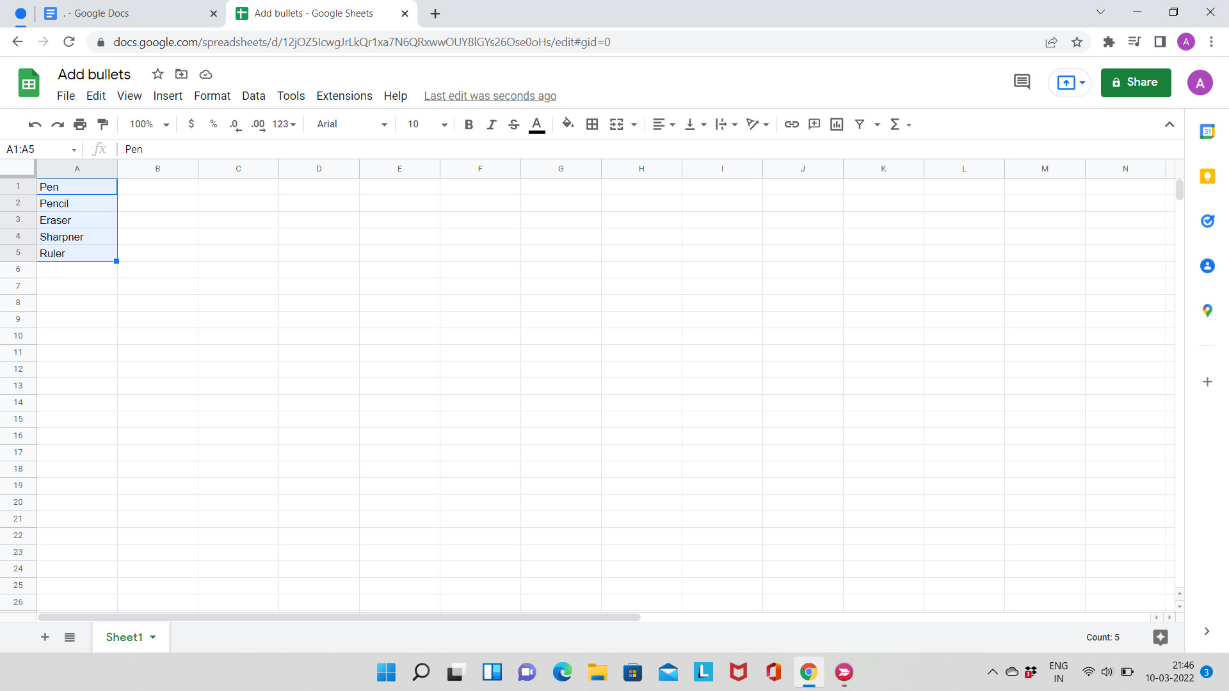Image resolution: width=1229 pixels, height=691 pixels.
Task: Select the text alignment dropdown
Action: [661, 125]
